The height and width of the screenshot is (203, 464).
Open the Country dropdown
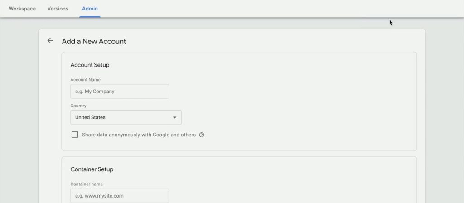126,117
